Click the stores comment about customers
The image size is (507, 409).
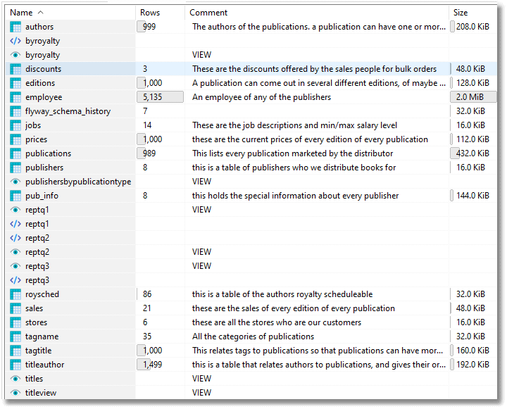click(277, 322)
